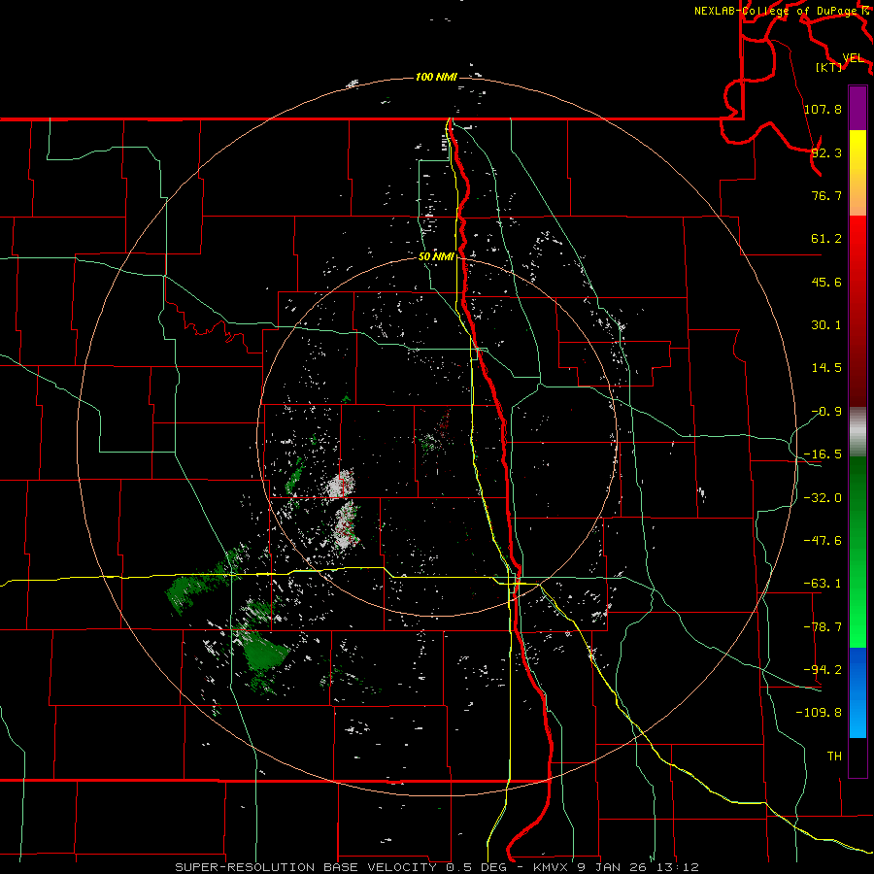Click the -63.1 scale value
This screenshot has width=874, height=874.
(823, 584)
